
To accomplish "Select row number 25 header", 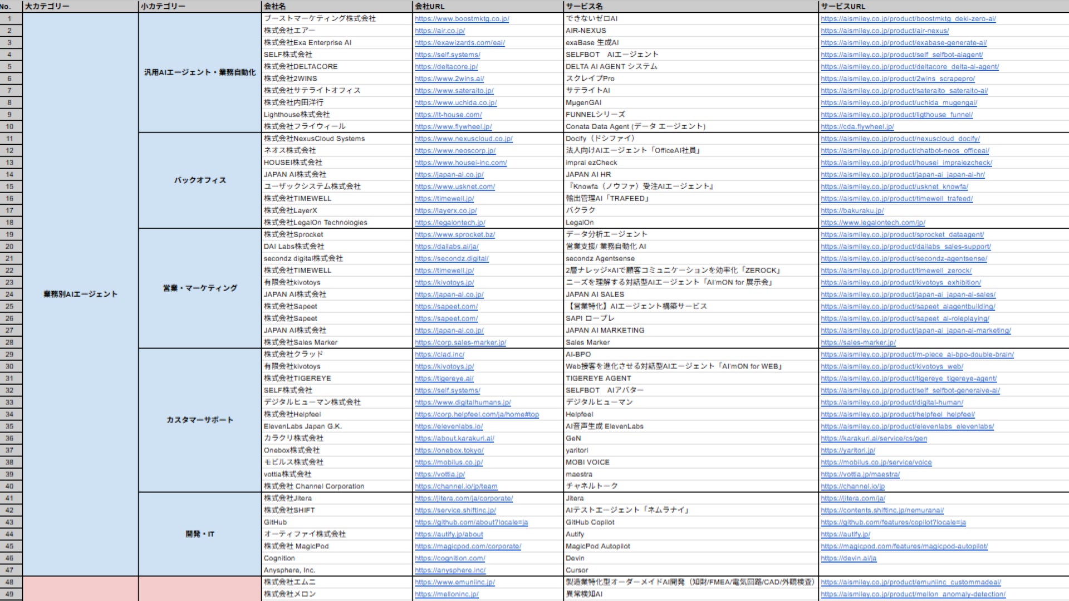I will pos(10,306).
